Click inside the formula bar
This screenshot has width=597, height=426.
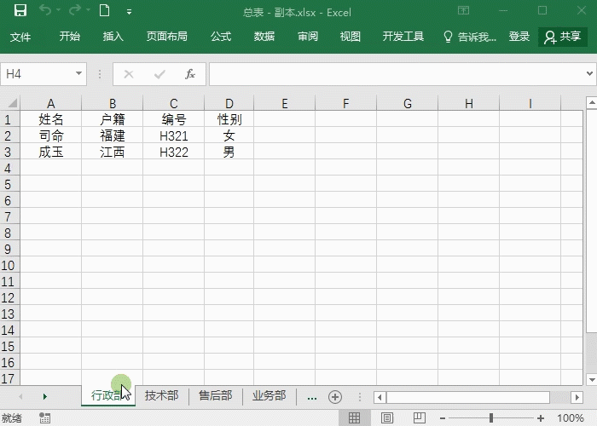[396, 74]
